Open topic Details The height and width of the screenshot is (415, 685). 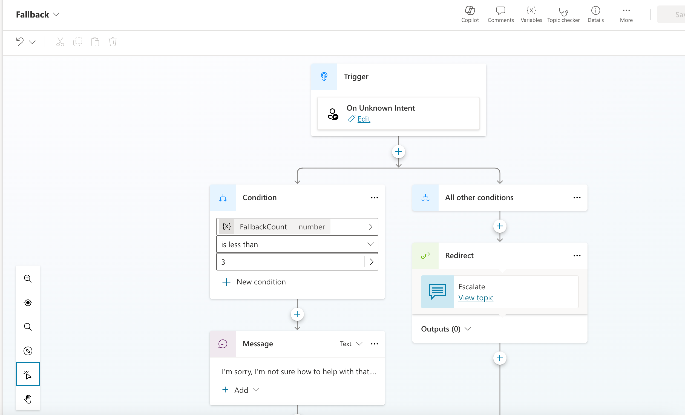pos(595,14)
